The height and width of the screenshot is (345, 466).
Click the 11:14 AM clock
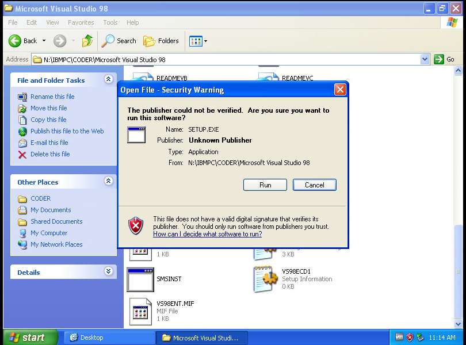click(x=442, y=338)
